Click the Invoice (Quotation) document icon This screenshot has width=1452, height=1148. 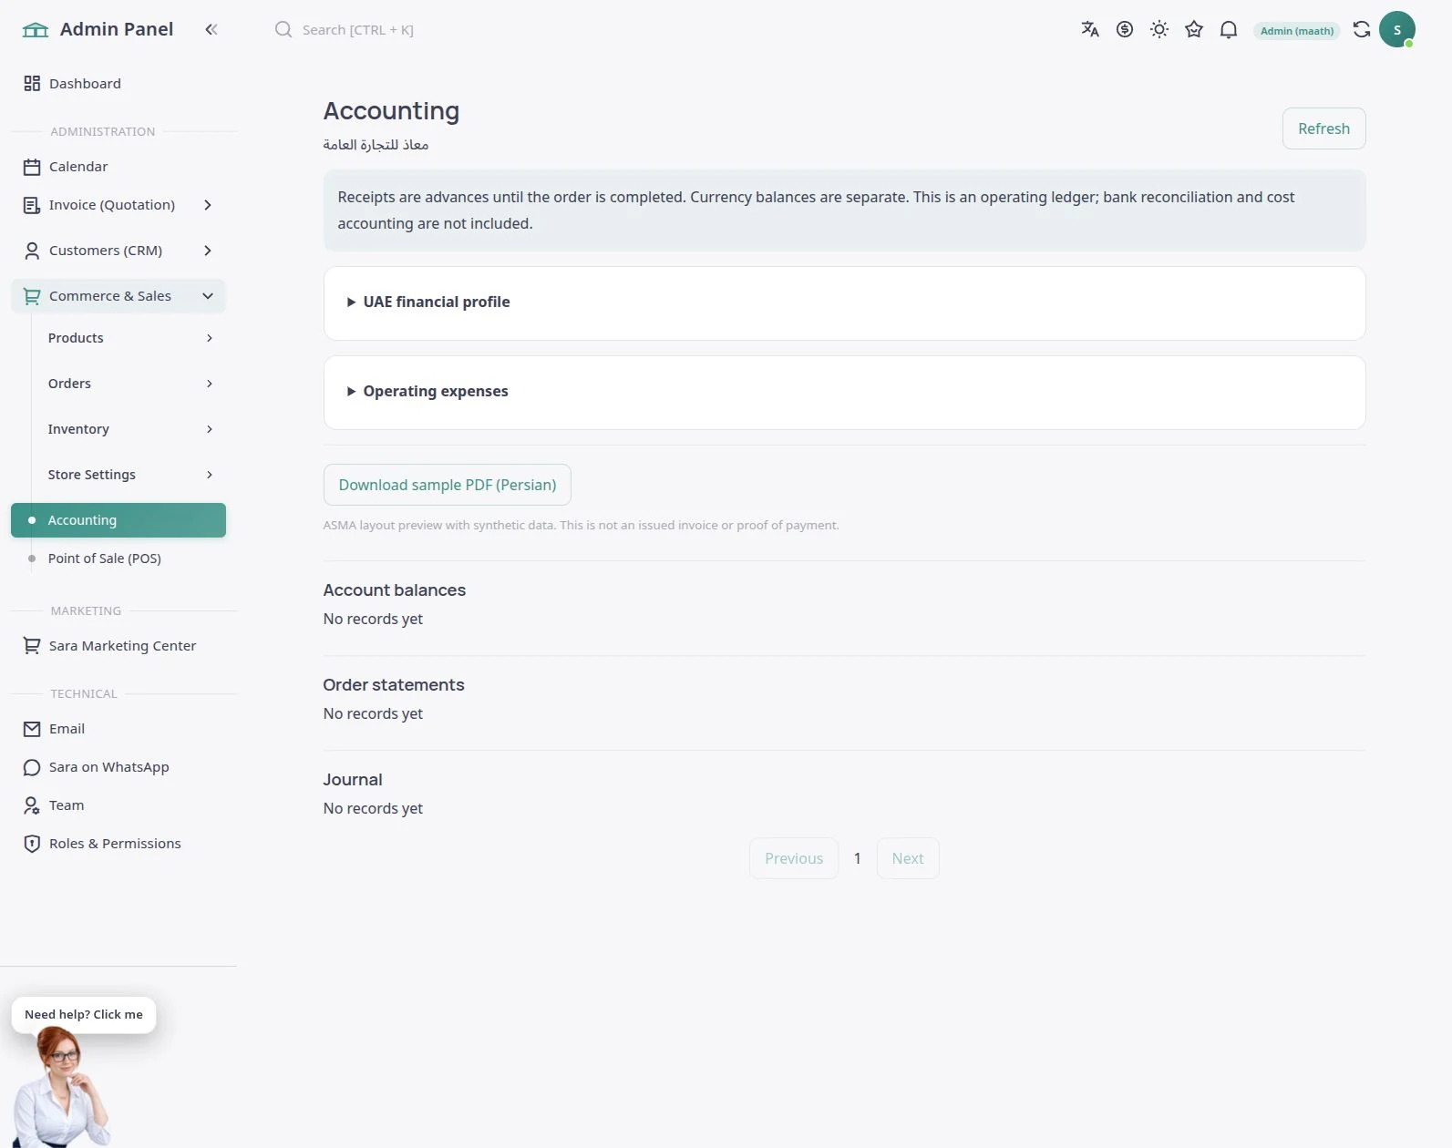pos(32,205)
